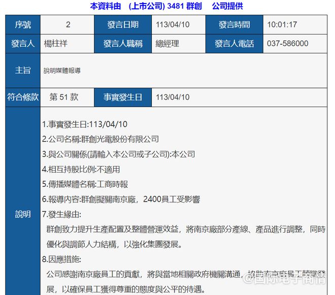Click the sentence starting '群創致力提升生產配置'
335x295 pixels.
click(x=186, y=229)
